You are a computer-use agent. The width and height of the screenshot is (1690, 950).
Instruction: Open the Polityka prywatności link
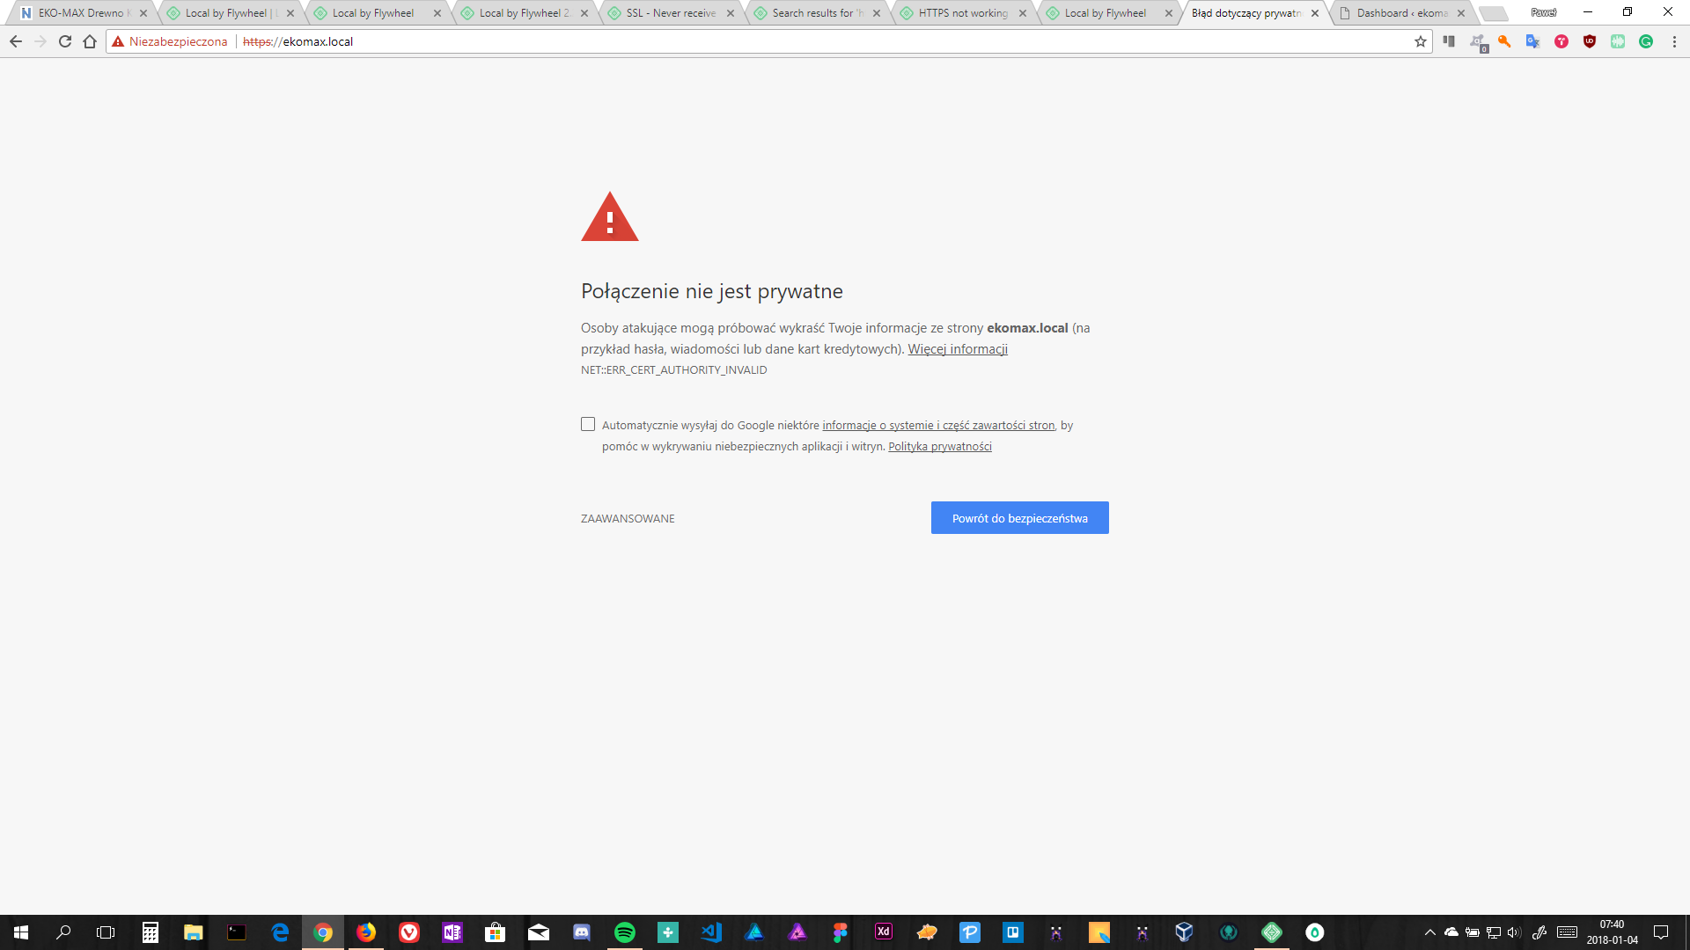click(939, 447)
